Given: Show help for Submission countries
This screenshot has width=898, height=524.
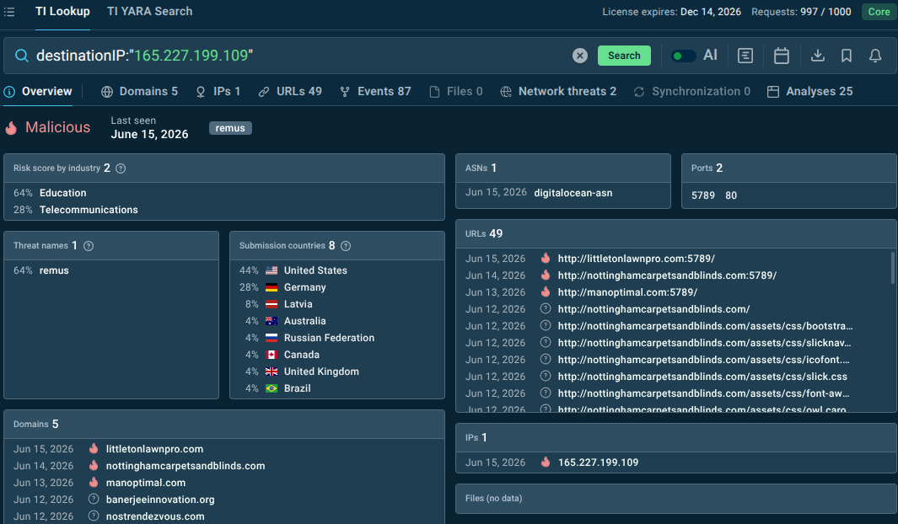Looking at the screenshot, I should (x=346, y=246).
